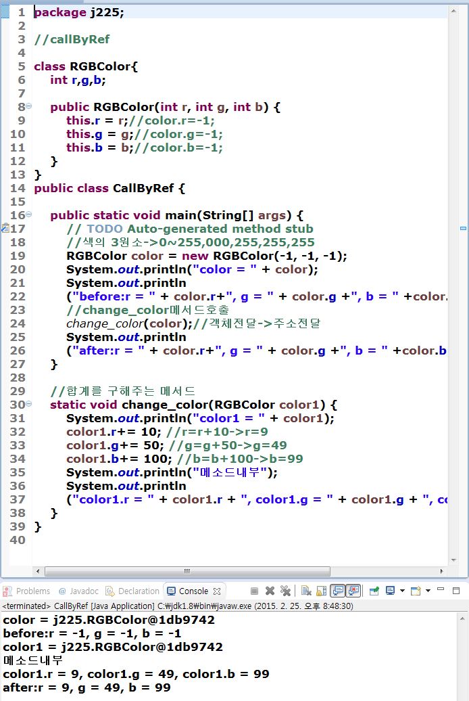
Task: Click console line 'color1 = j225.RGBColor@1db9742'
Action: pos(113,647)
